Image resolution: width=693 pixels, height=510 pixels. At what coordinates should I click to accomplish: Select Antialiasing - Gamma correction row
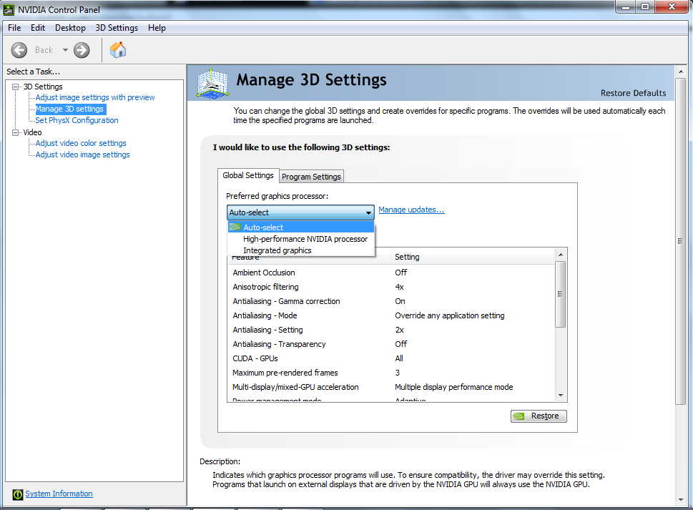point(391,301)
